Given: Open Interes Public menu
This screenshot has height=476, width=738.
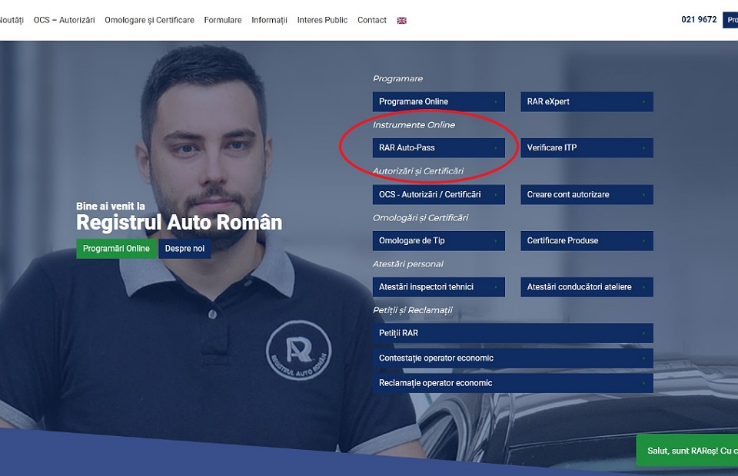Looking at the screenshot, I should coord(322,20).
